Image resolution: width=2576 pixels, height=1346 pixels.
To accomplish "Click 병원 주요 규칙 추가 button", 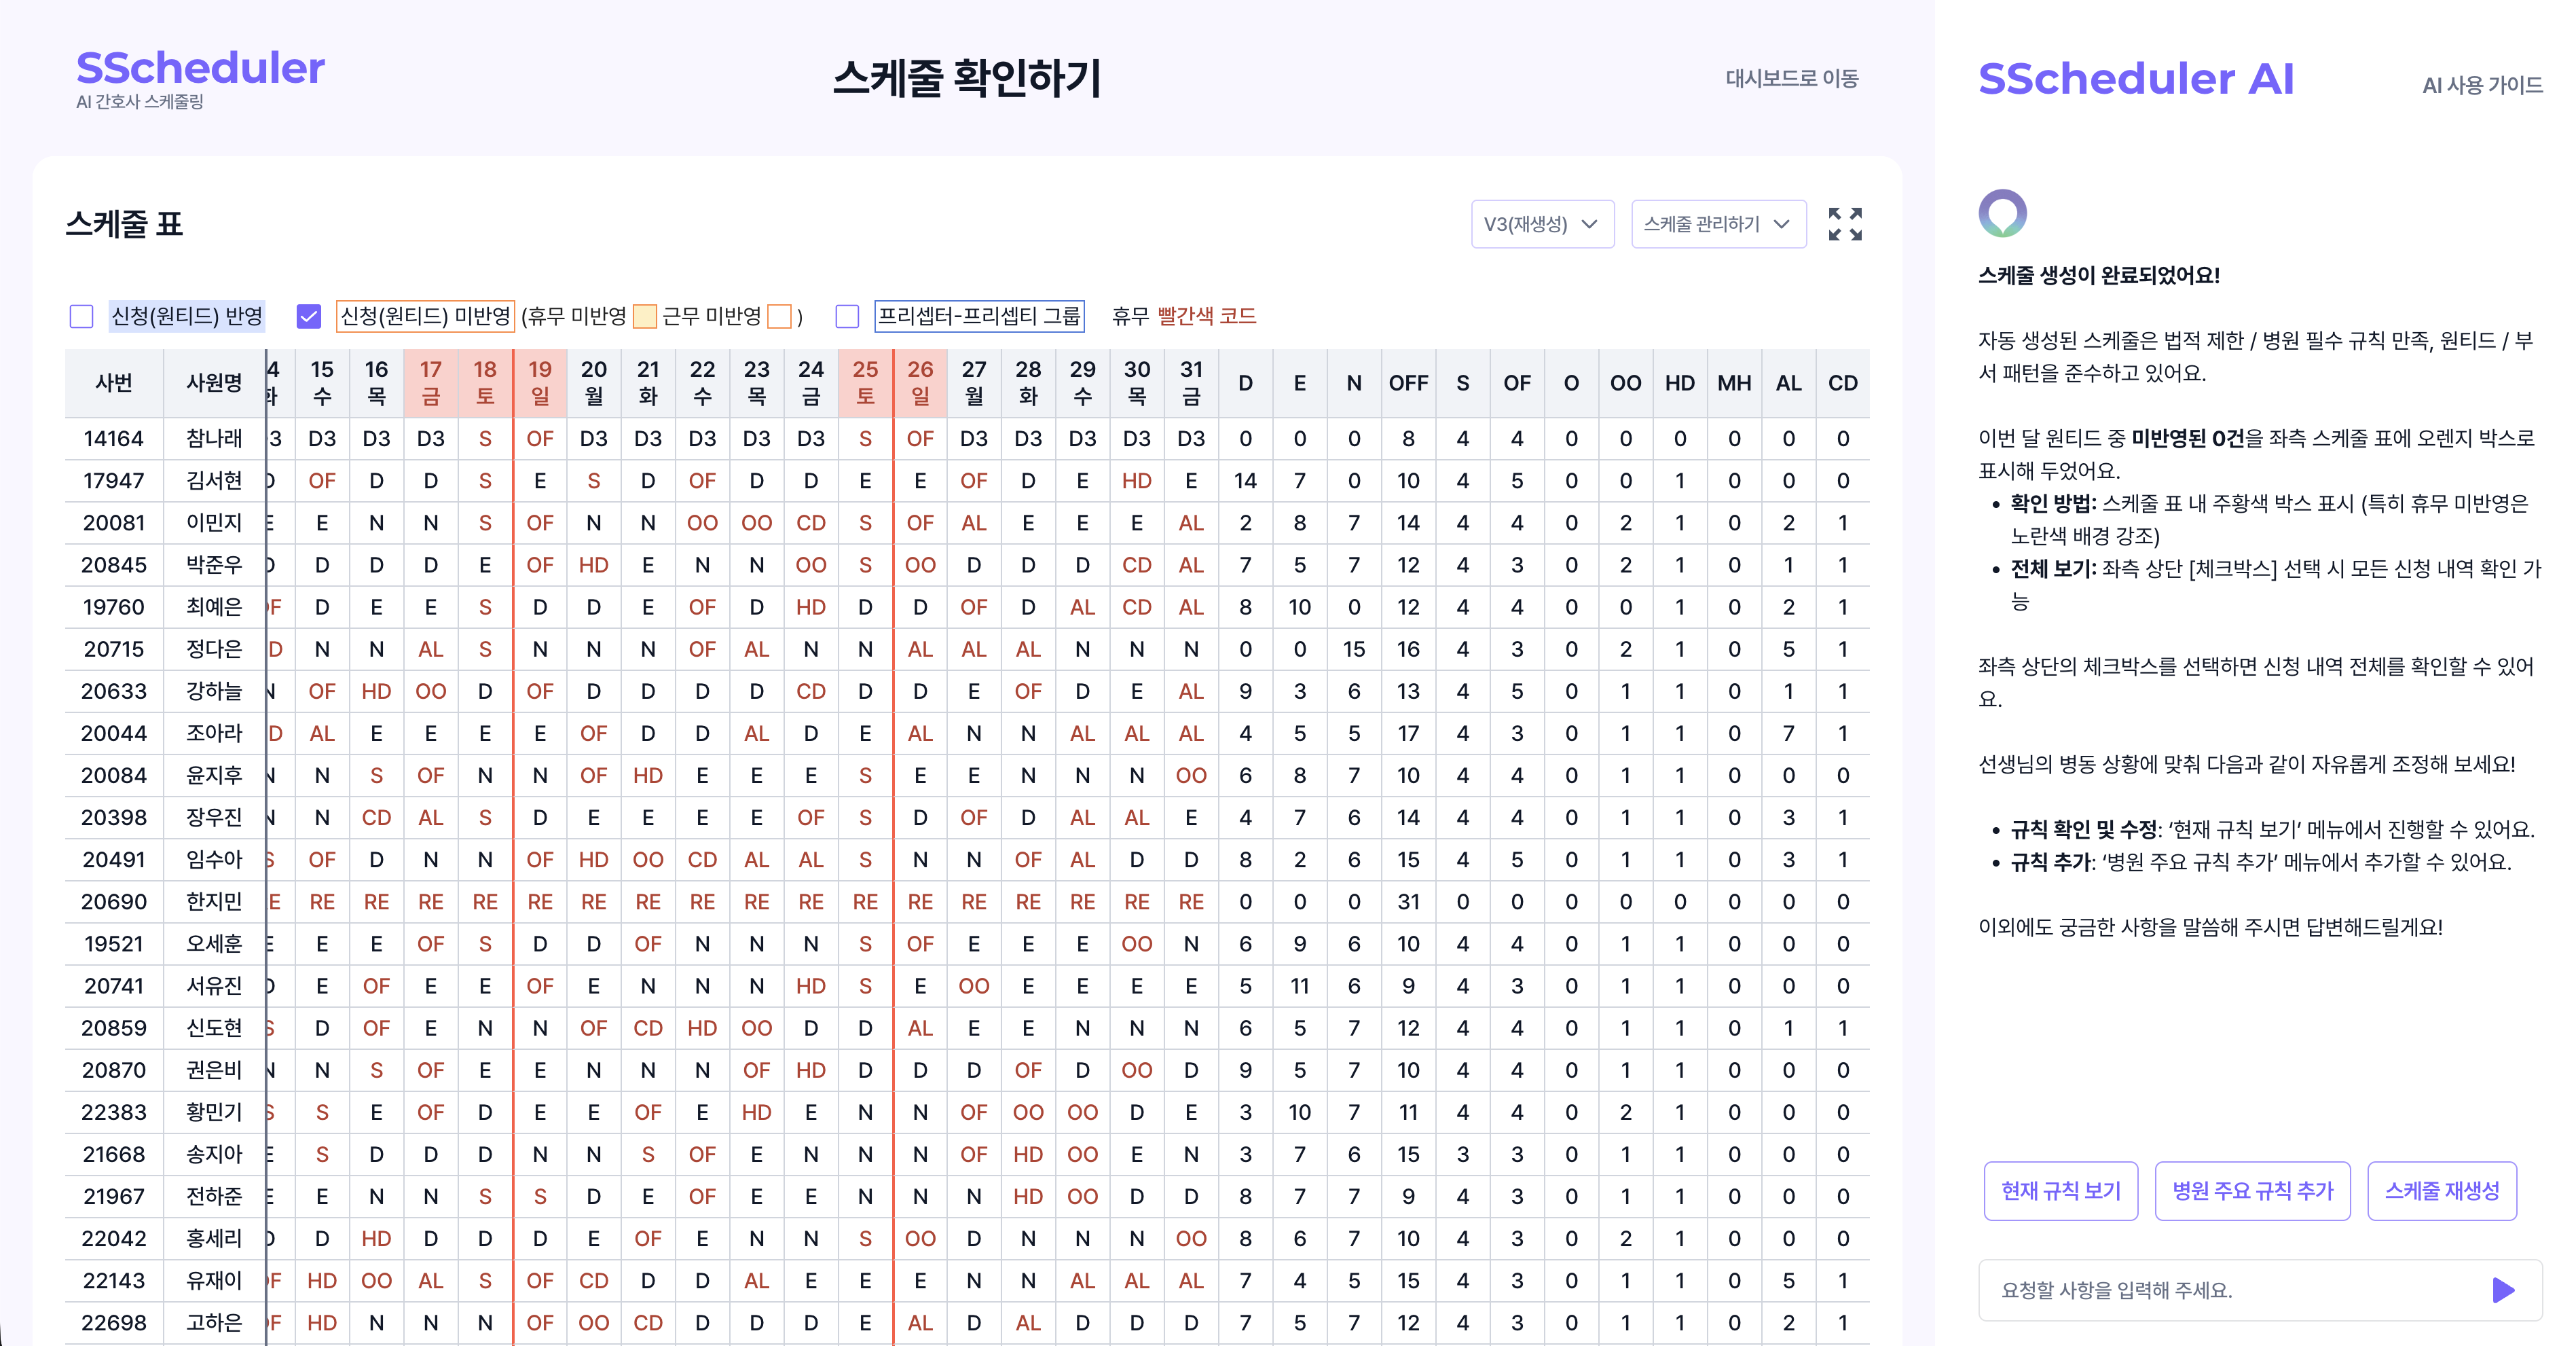I will click(2252, 1191).
